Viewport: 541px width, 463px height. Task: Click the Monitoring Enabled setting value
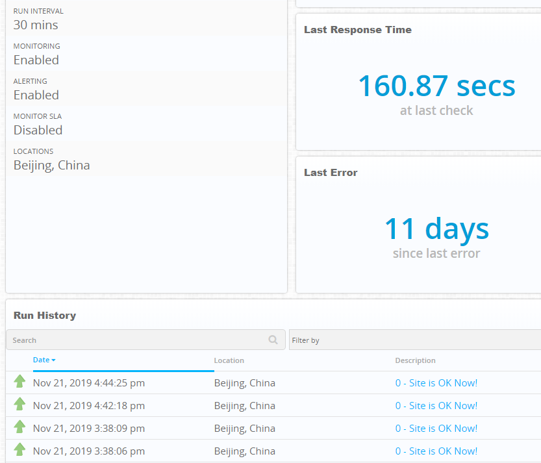point(36,60)
